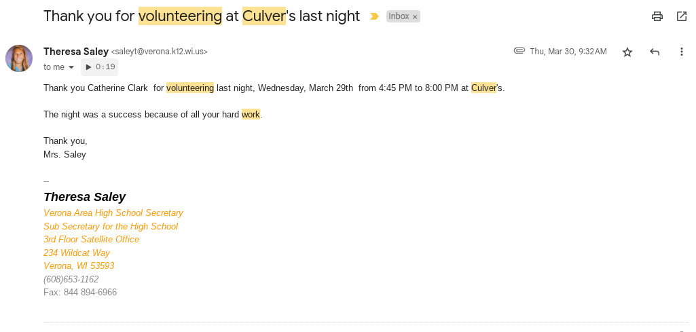Click the highlighted word "work" in the body
The image size is (696, 332).
(x=251, y=114)
